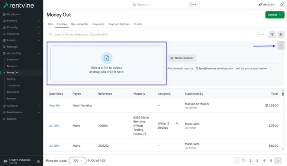Viewport: 287px width, 166px height.
Task: Click the invoice table scrollbar thumb
Action: [x=283, y=94]
